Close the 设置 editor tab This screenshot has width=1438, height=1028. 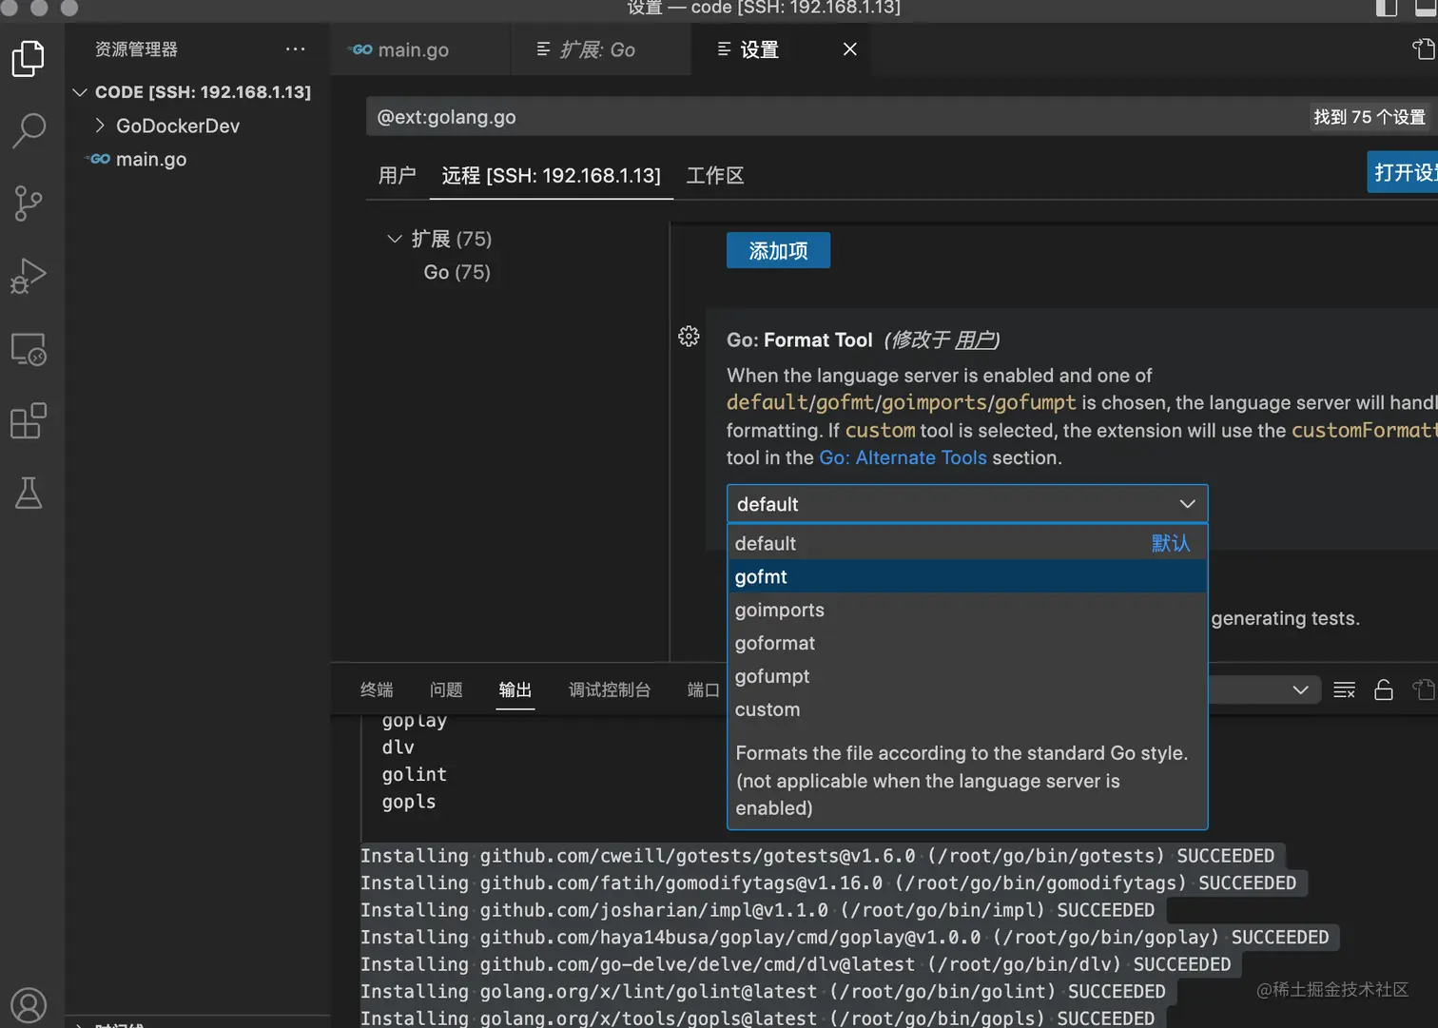[x=850, y=49]
